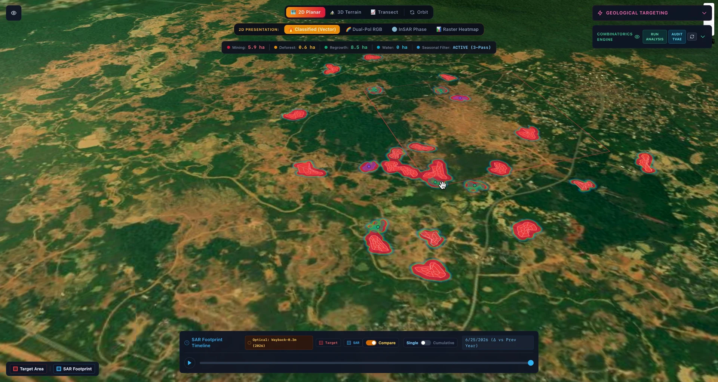The height and width of the screenshot is (382, 718).
Task: Click the Transect chart icon
Action: click(373, 12)
